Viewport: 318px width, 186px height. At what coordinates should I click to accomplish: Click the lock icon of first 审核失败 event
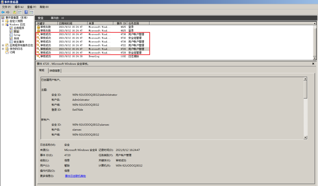38,27
